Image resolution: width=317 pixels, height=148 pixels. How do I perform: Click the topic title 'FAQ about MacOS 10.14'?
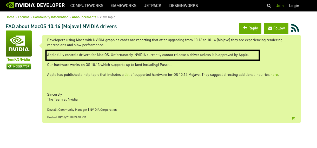61,26
